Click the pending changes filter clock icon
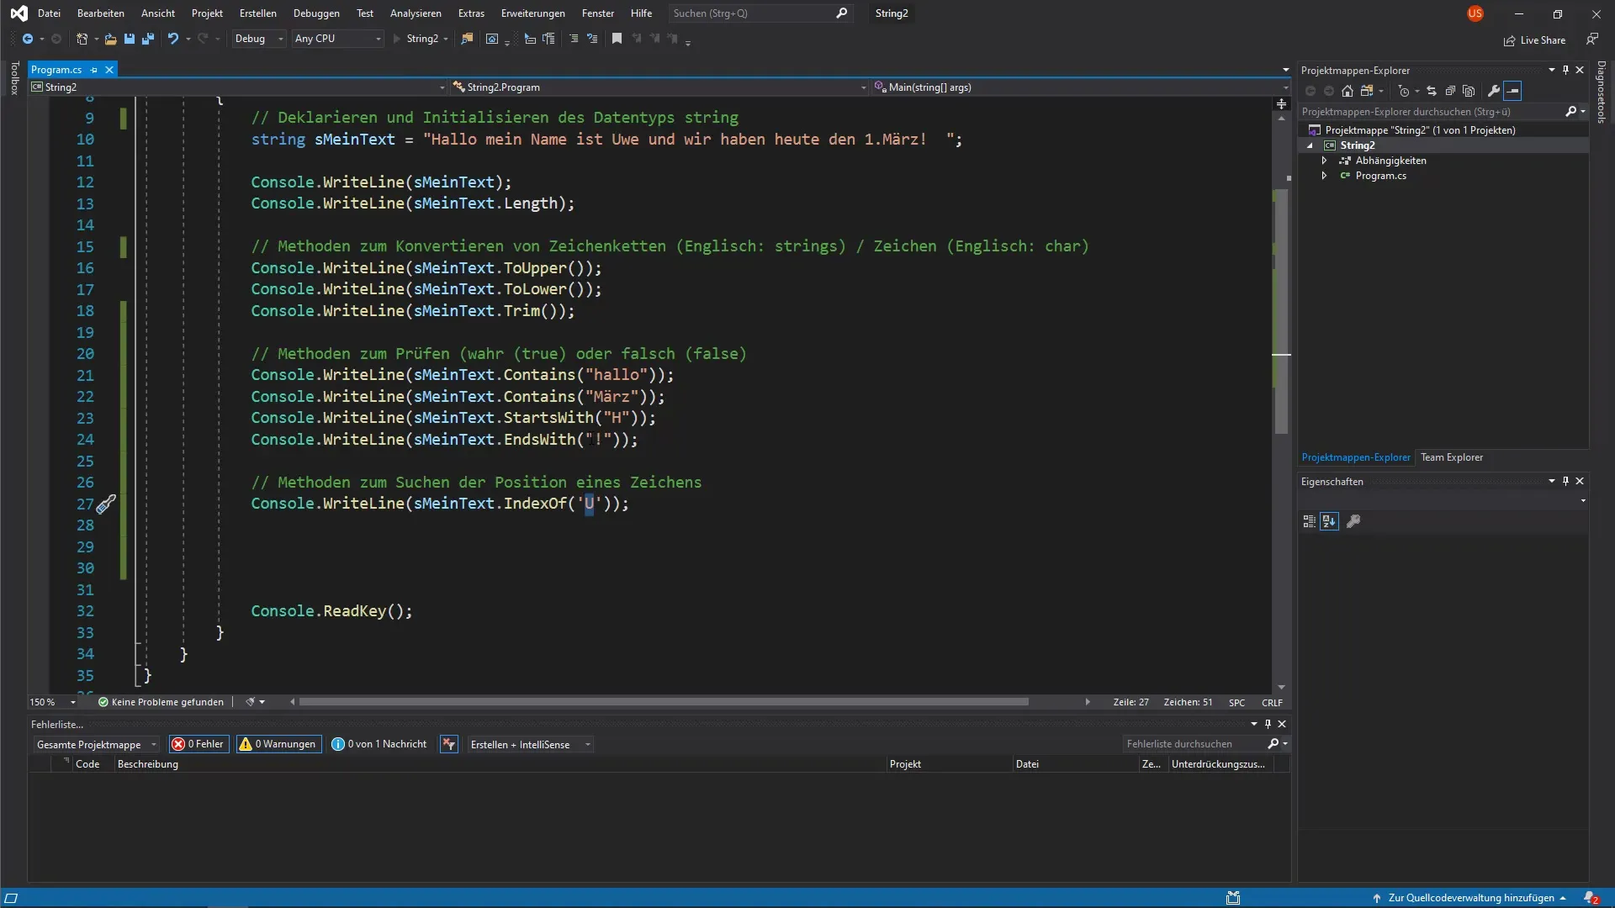This screenshot has height=908, width=1615. pos(1403,91)
